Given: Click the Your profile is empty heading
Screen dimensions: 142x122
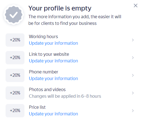Looking at the screenshot, I should click(60, 9).
